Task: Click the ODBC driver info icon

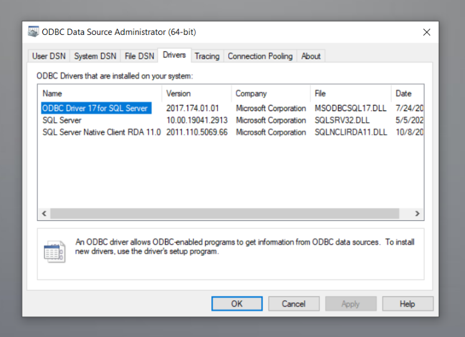Action: pos(54,252)
